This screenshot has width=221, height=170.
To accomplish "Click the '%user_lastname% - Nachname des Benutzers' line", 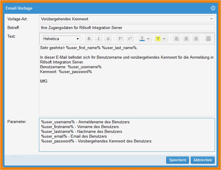I will pos(81,132).
